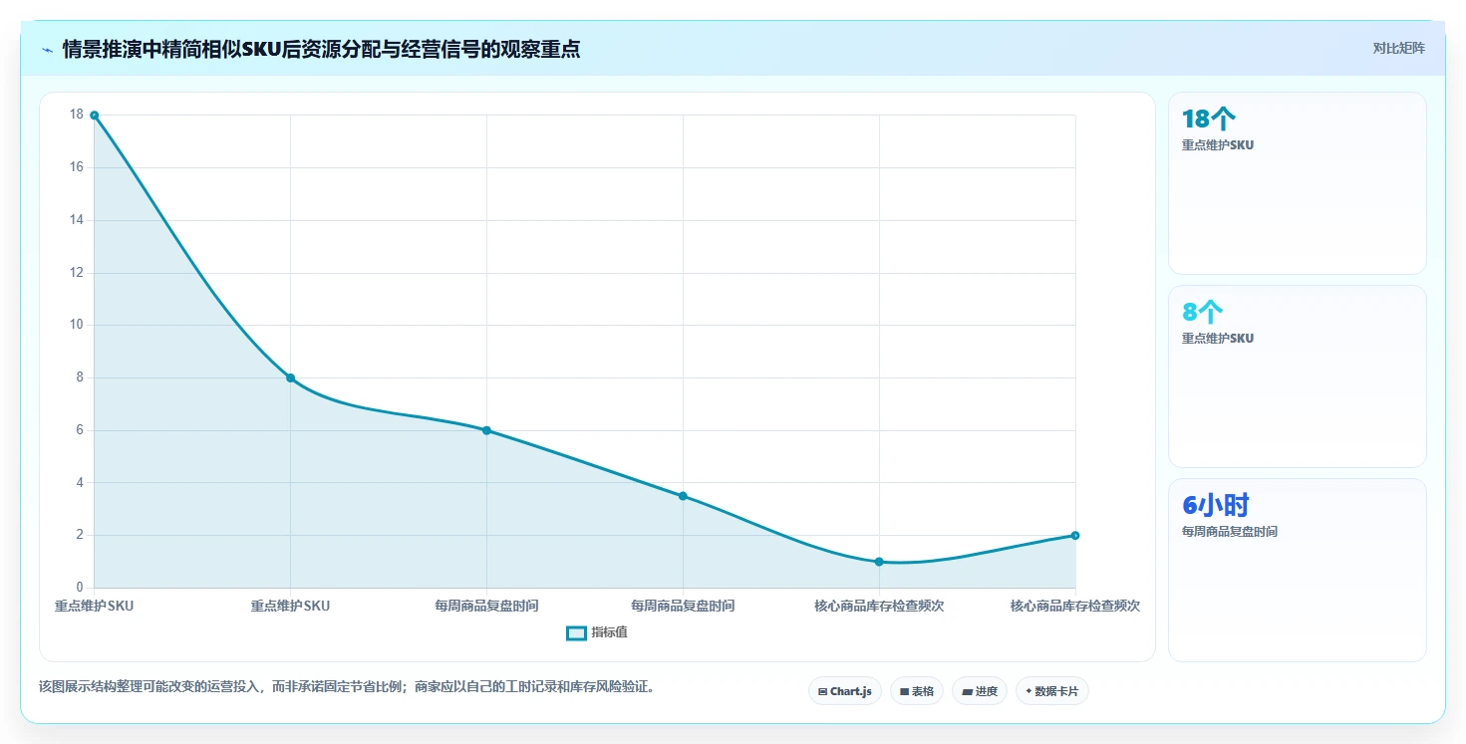Click the 数据卡片 tag
Viewport: 1466px width, 744px height.
[1052, 691]
